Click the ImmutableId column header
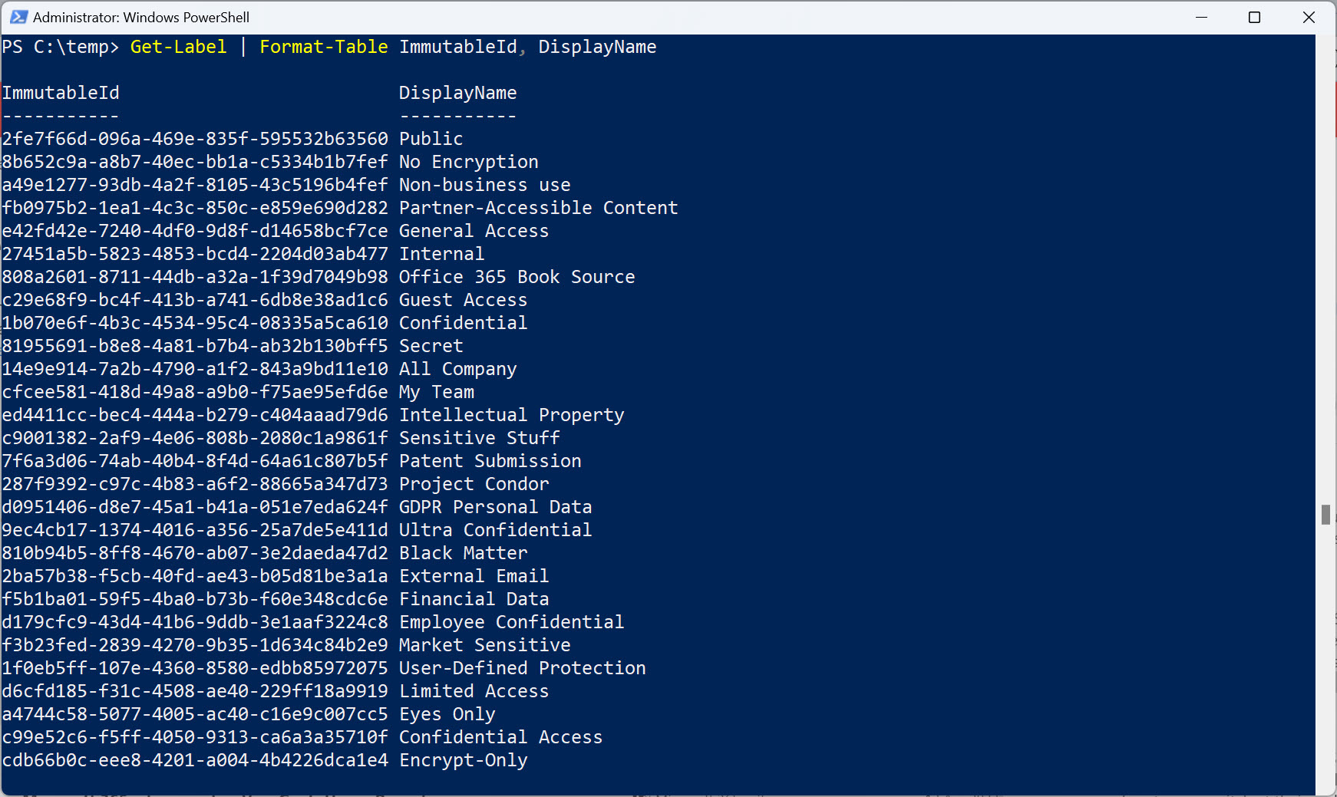 (61, 93)
